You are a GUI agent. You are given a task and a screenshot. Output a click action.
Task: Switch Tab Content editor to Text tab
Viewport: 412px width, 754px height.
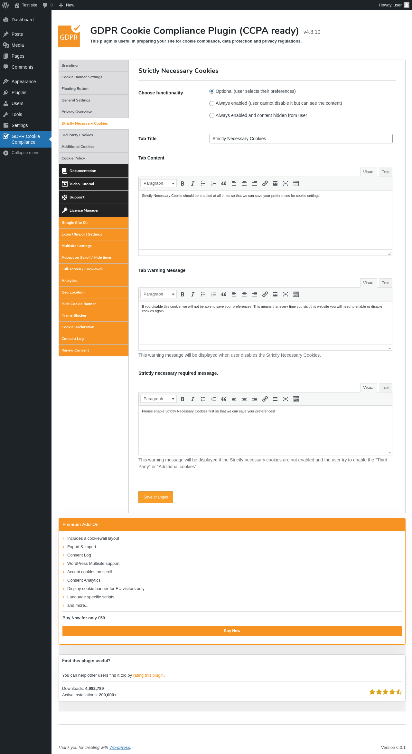pyautogui.click(x=386, y=172)
